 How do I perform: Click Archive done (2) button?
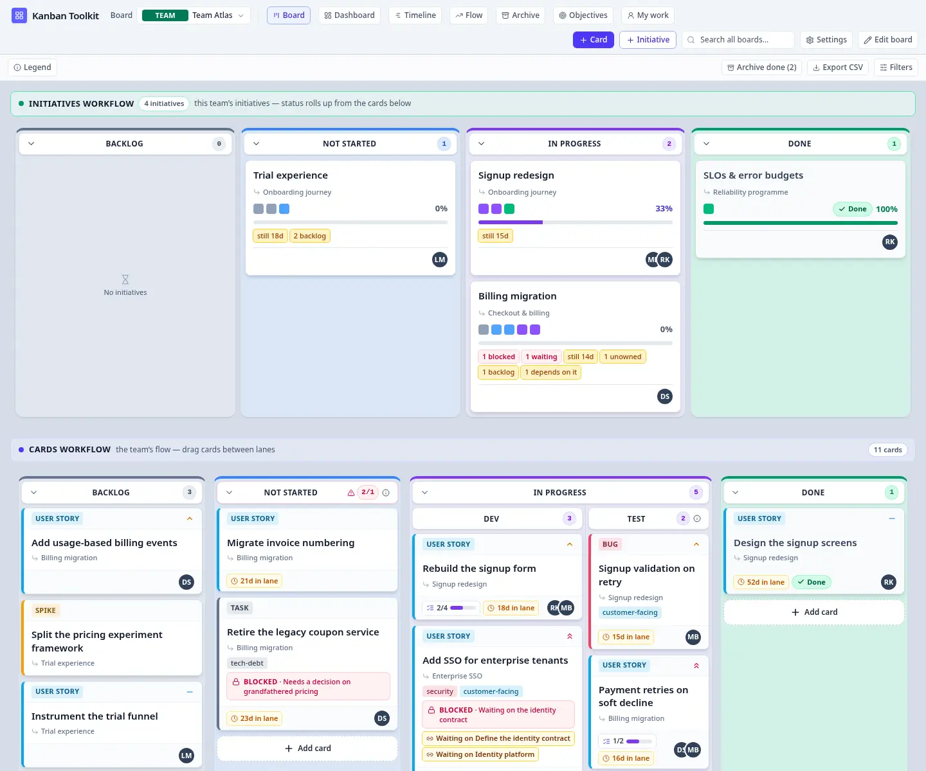click(x=761, y=67)
